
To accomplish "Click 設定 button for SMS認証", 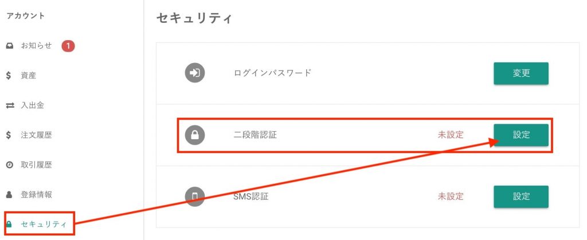I will [521, 196].
